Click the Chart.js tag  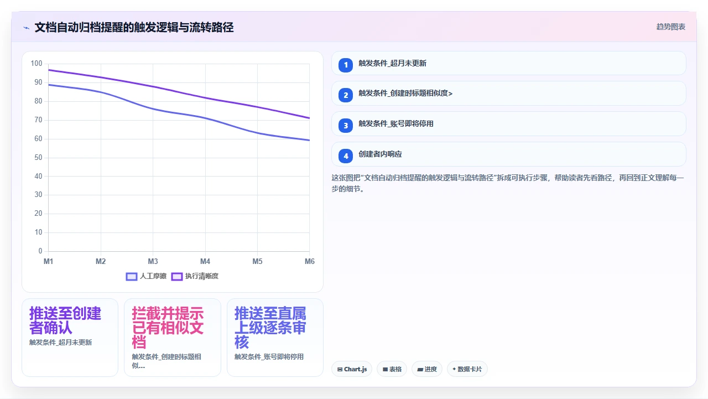tap(352, 369)
